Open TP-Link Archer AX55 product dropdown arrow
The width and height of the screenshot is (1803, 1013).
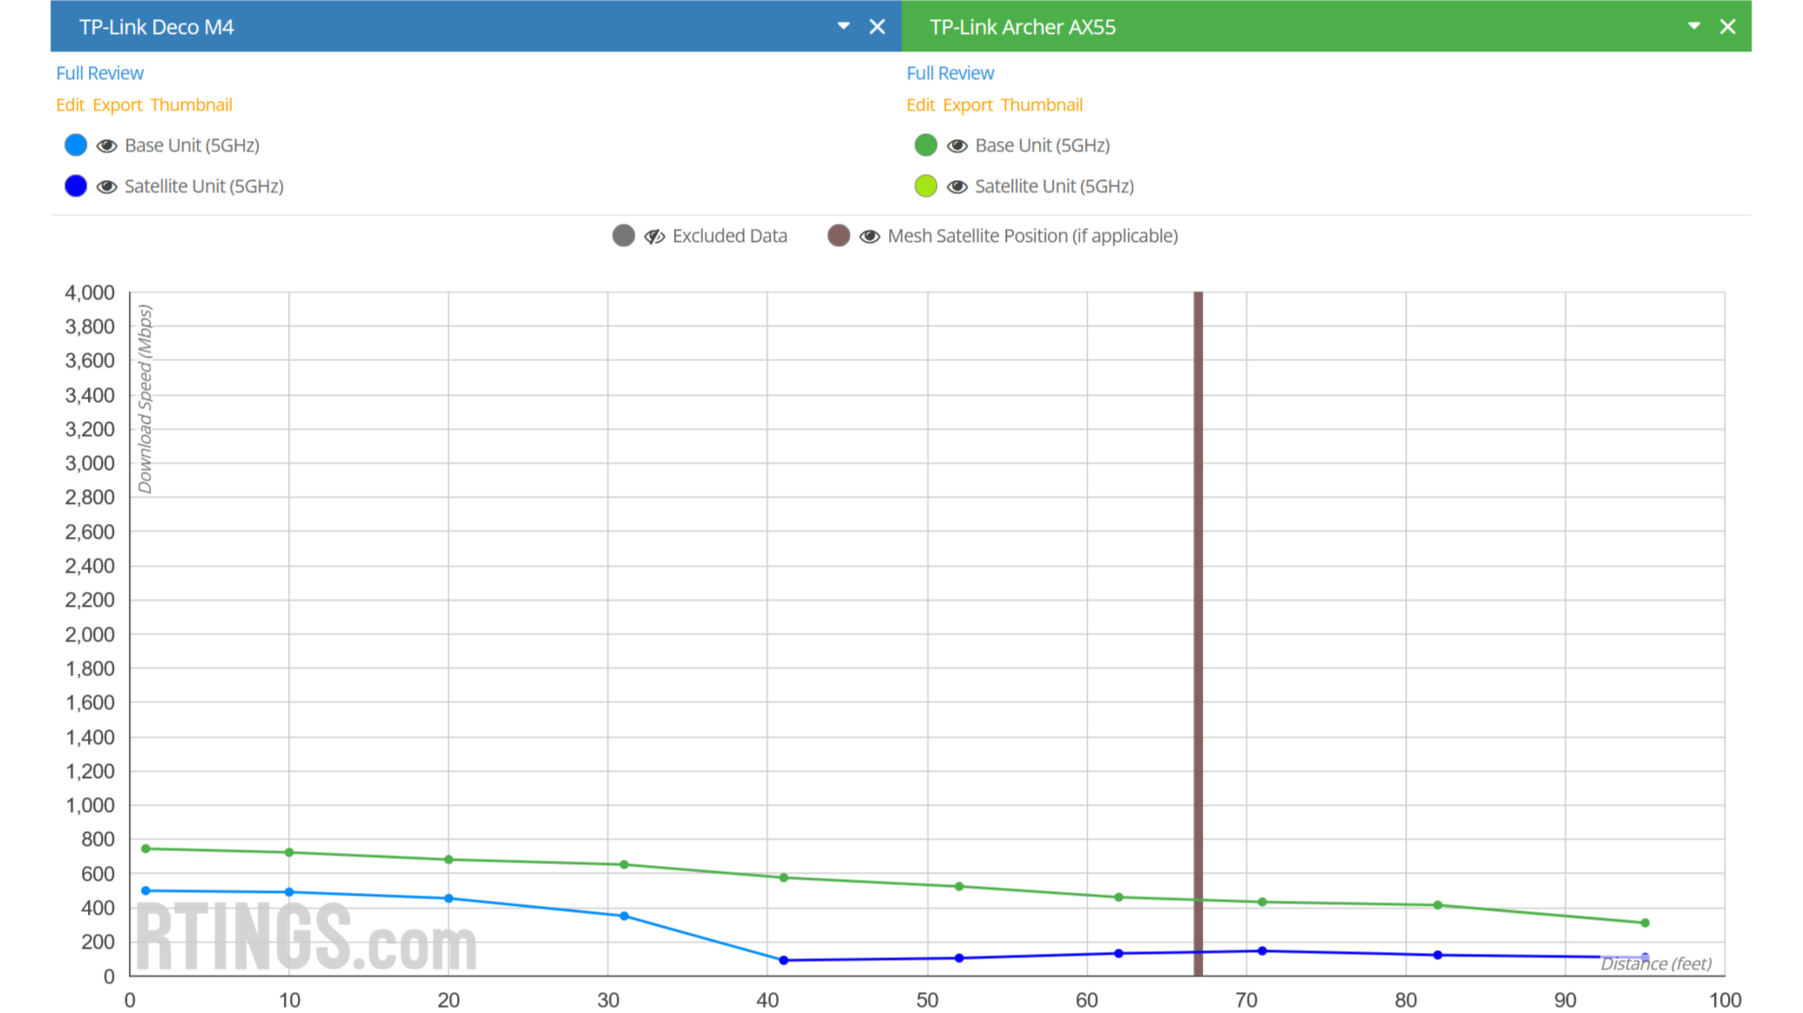pos(1694,26)
